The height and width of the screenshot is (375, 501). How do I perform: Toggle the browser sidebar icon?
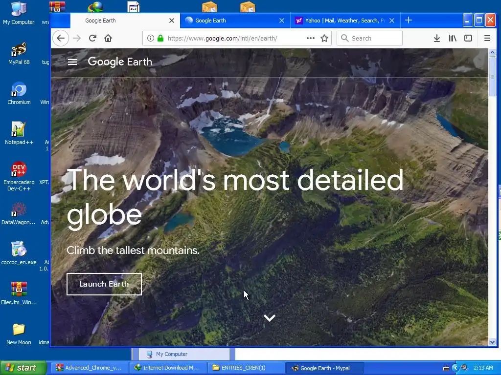468,38
